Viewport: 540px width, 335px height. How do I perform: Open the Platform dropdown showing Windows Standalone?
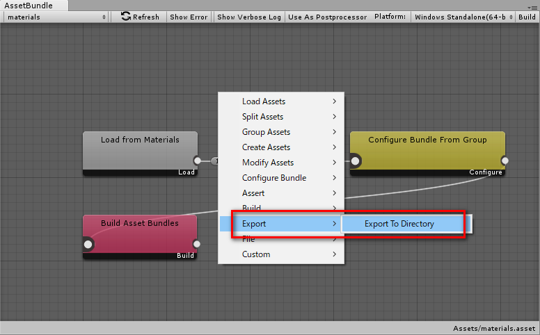[x=463, y=17]
